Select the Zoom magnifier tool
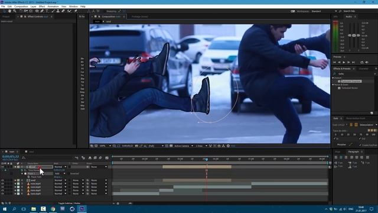Screen dimensions: 378x213 click(15, 11)
